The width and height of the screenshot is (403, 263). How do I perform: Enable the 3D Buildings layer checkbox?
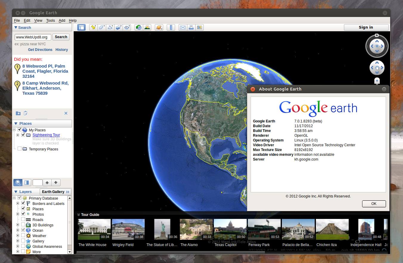[23, 225]
